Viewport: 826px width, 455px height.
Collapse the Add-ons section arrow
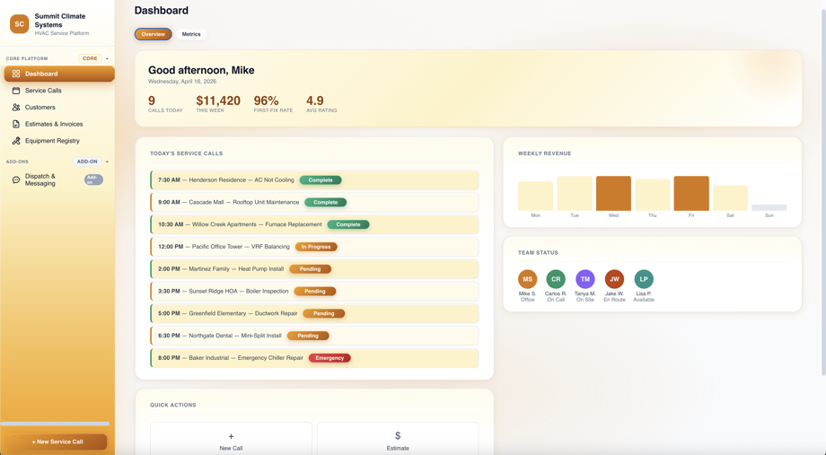107,162
